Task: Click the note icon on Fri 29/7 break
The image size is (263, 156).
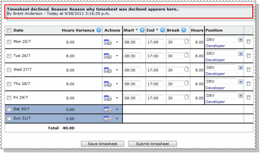Action: tap(187, 97)
